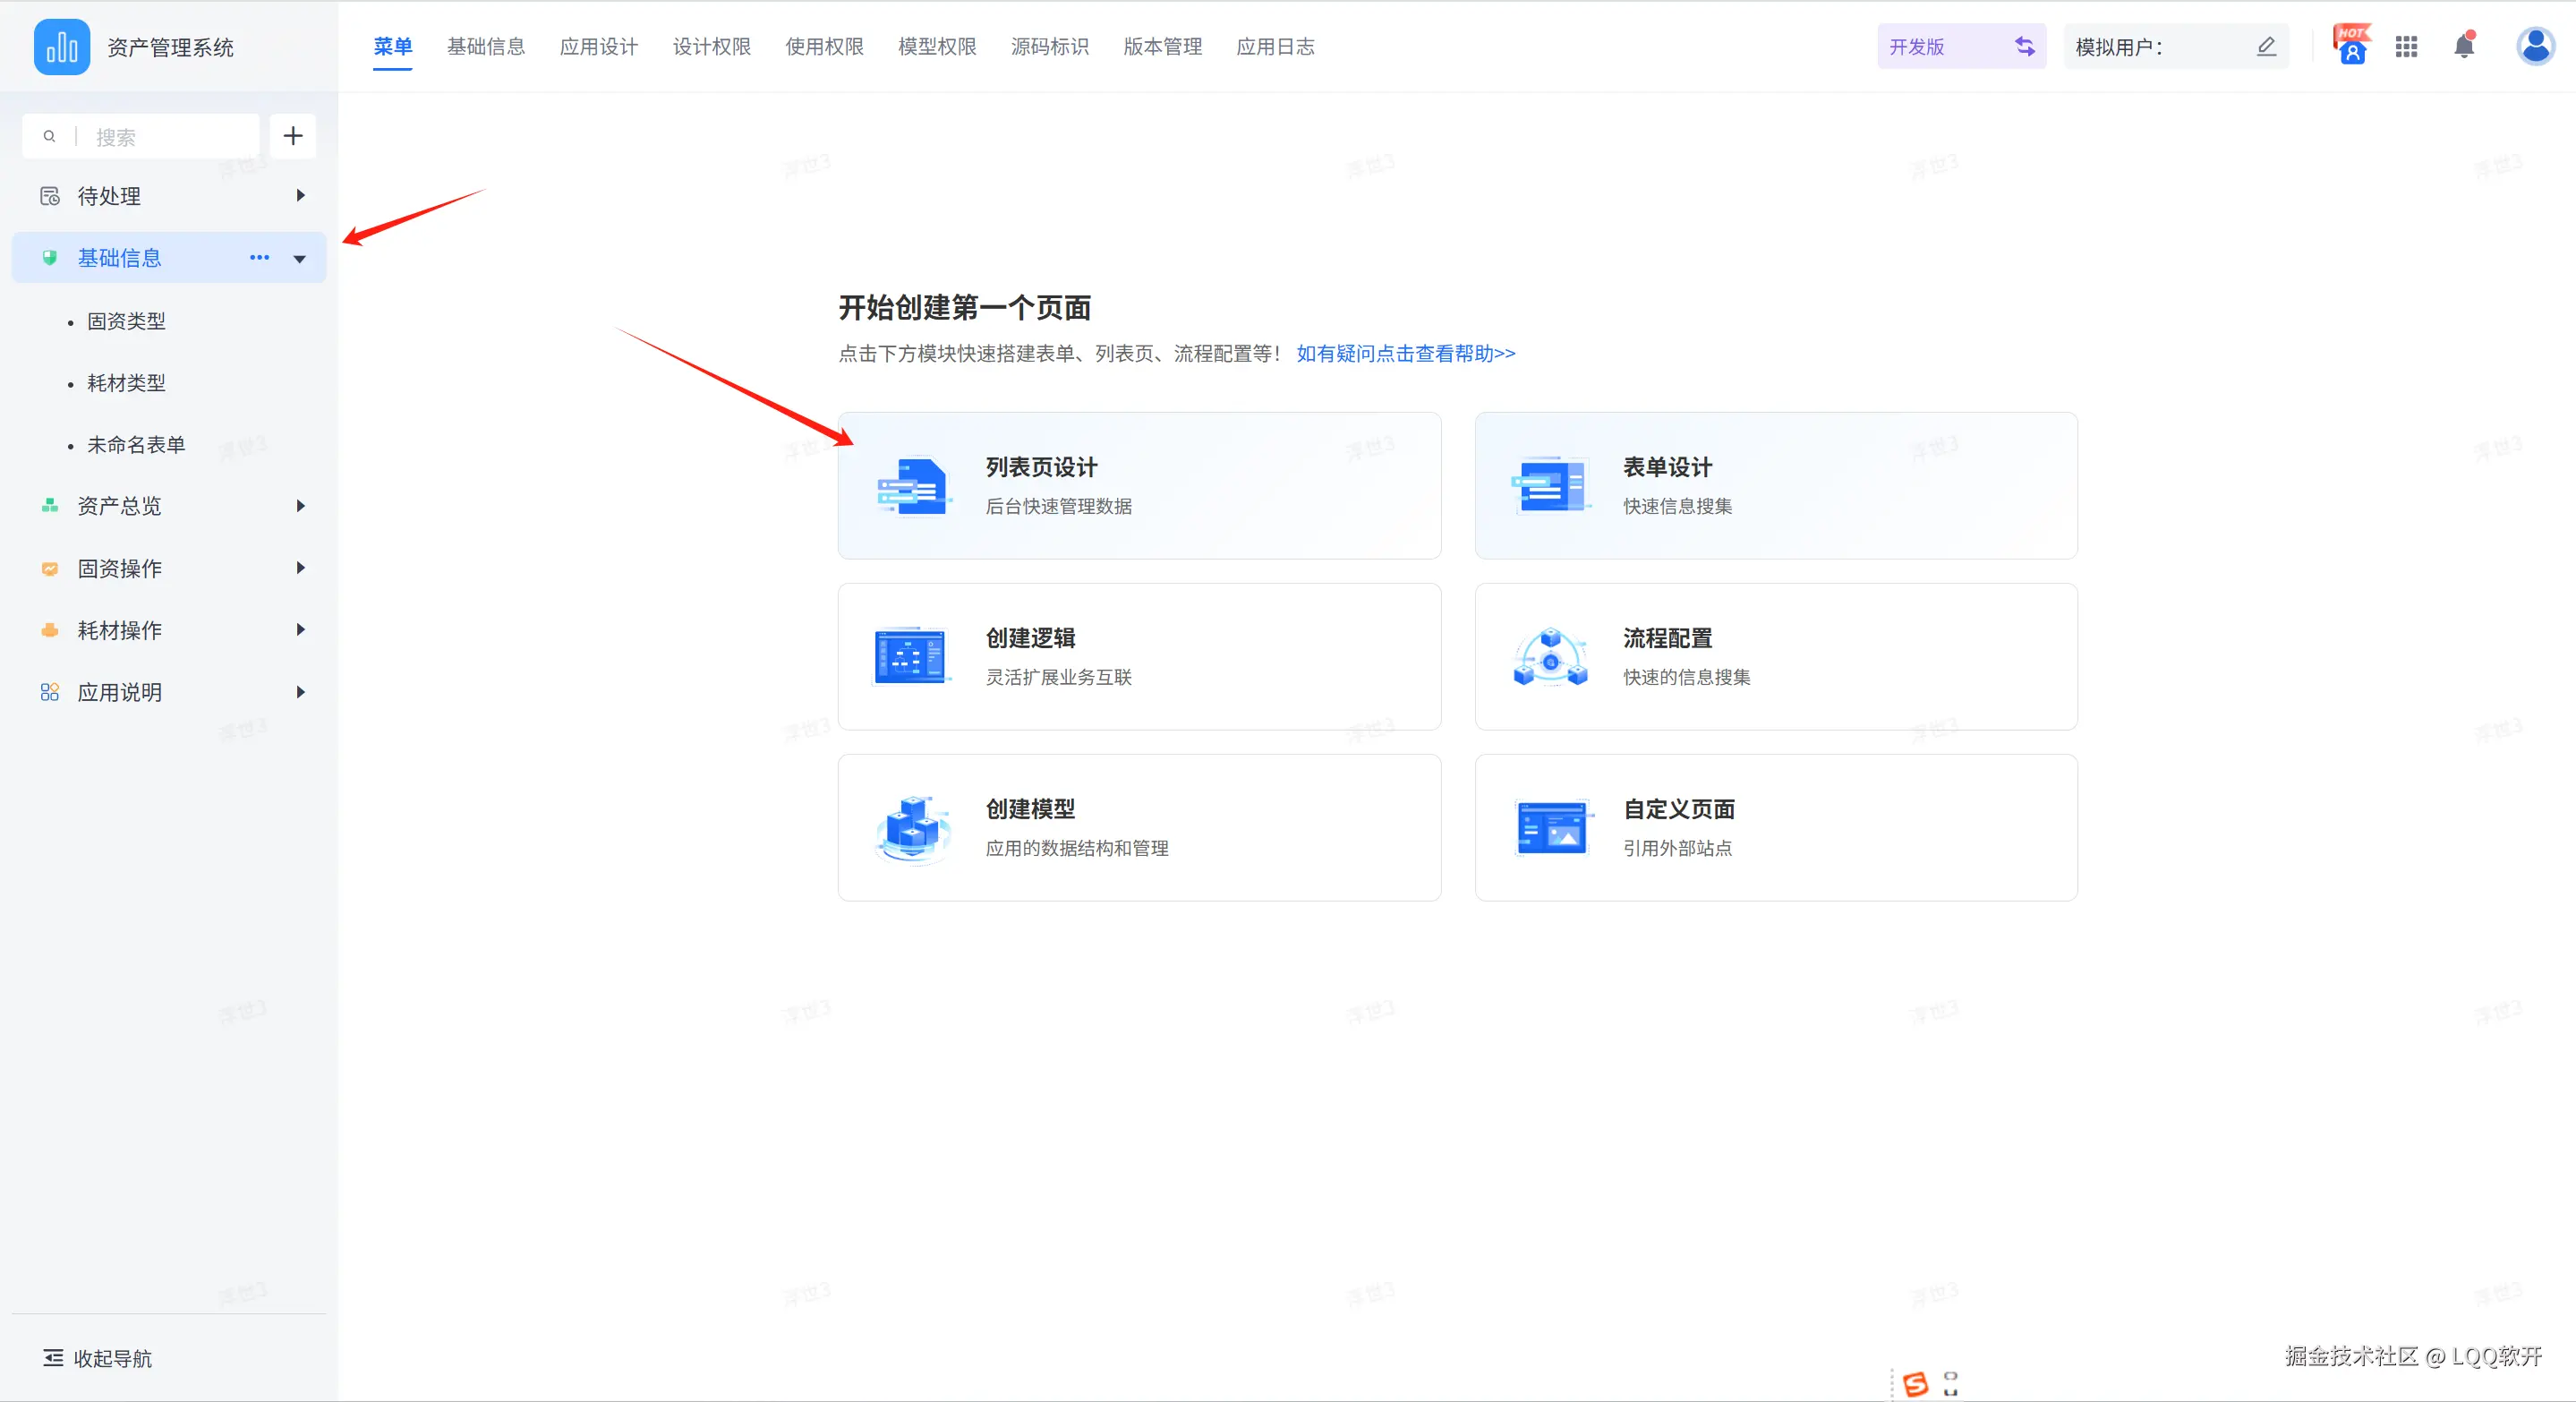Switch to the 应用设计 tab

point(598,46)
